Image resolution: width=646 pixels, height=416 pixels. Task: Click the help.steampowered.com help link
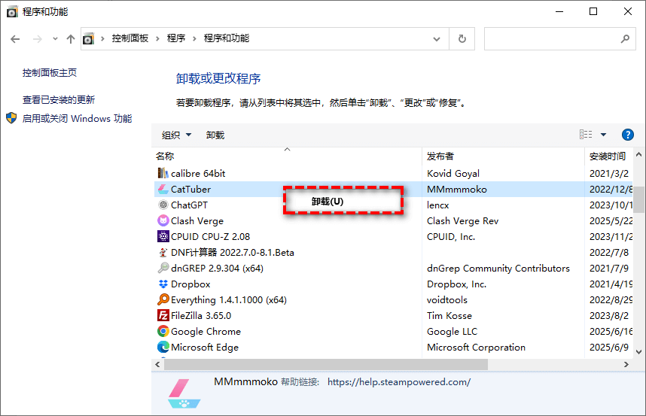pos(399,382)
